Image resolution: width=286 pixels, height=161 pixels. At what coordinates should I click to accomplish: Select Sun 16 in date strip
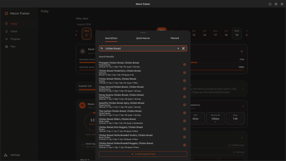coord(205,34)
